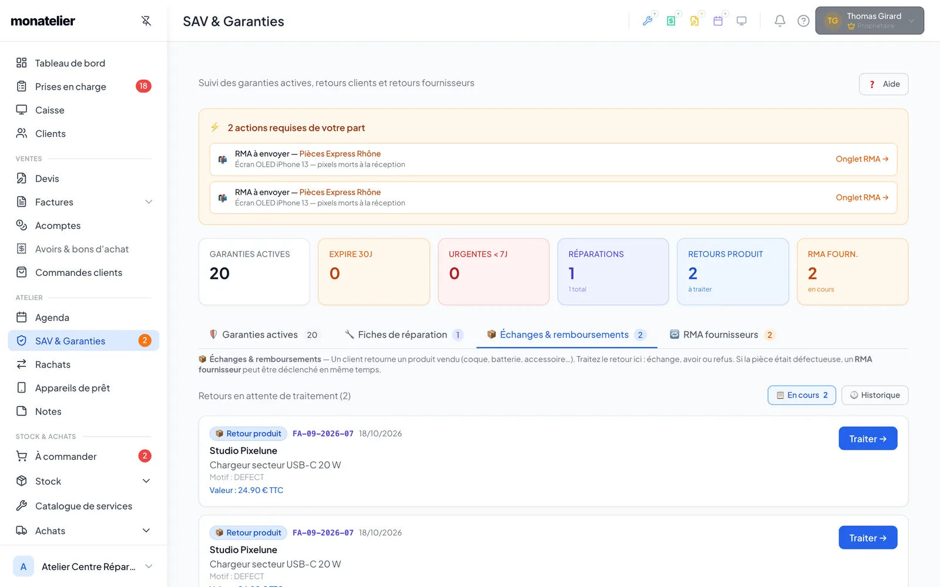The image size is (940, 587).
Task: Open Notes in the sidebar
Action: pyautogui.click(x=83, y=411)
